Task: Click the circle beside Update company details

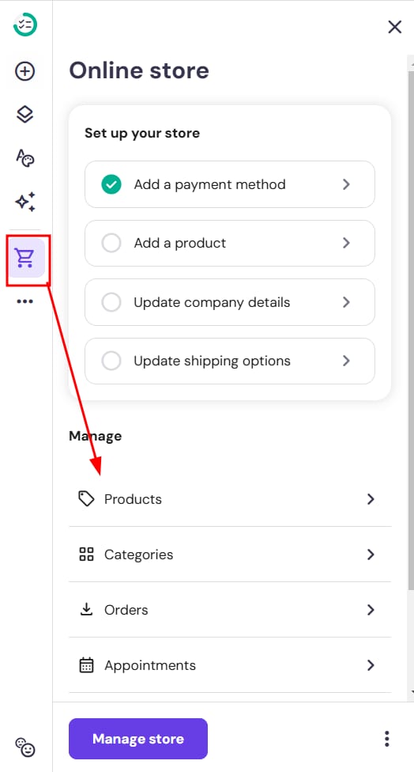Action: pos(111,302)
